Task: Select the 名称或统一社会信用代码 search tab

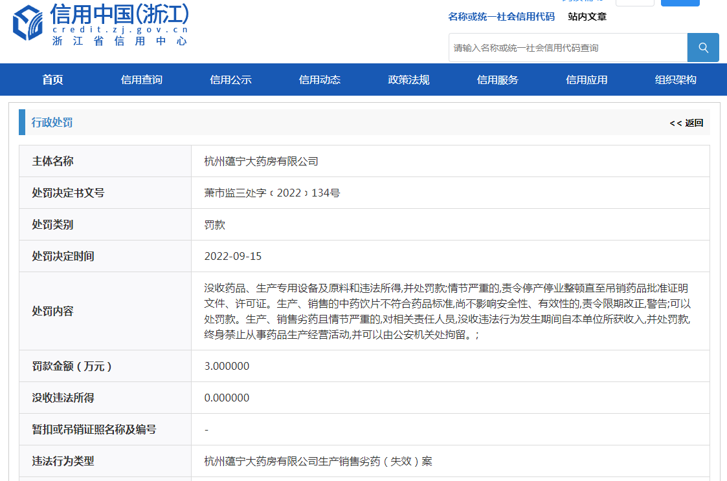Action: tap(501, 17)
